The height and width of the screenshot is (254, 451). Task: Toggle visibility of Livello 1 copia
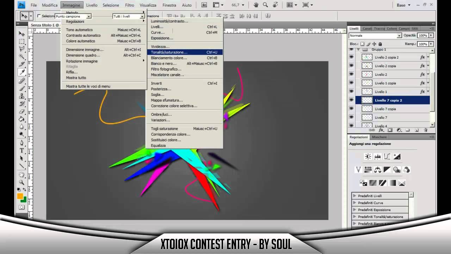(x=351, y=83)
